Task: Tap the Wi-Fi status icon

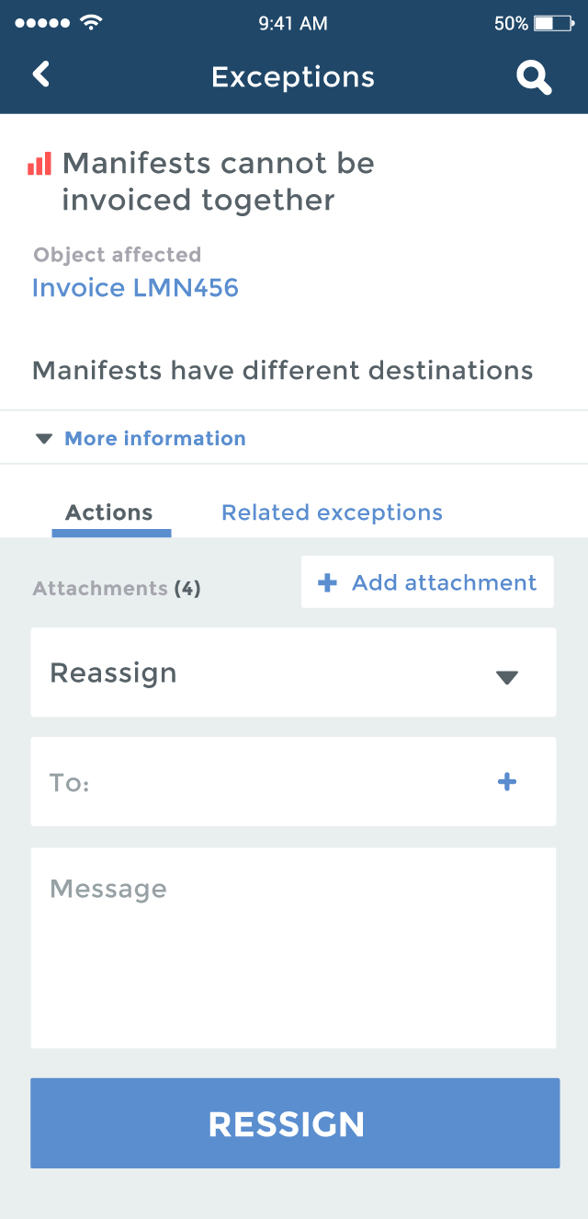Action: click(91, 22)
